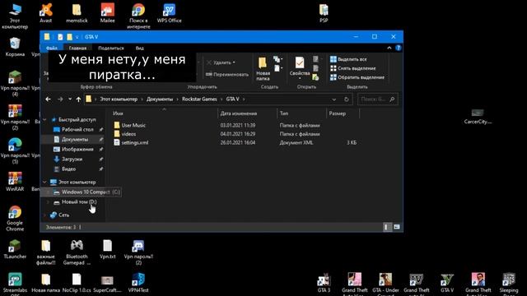Image resolution: width=527 pixels, height=296 pixels.
Task: Open the Avast desktop icon
Action: pos(46,13)
